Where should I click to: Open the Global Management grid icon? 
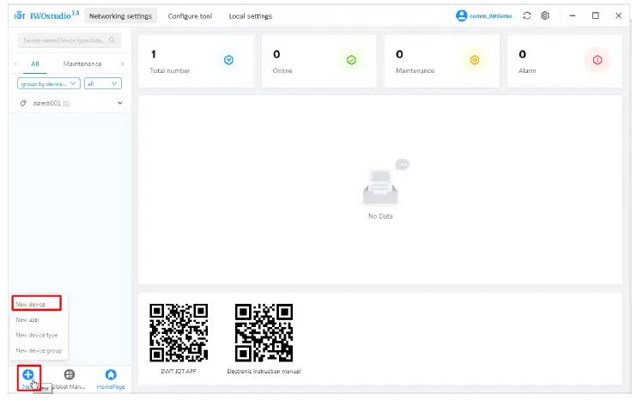[70, 374]
